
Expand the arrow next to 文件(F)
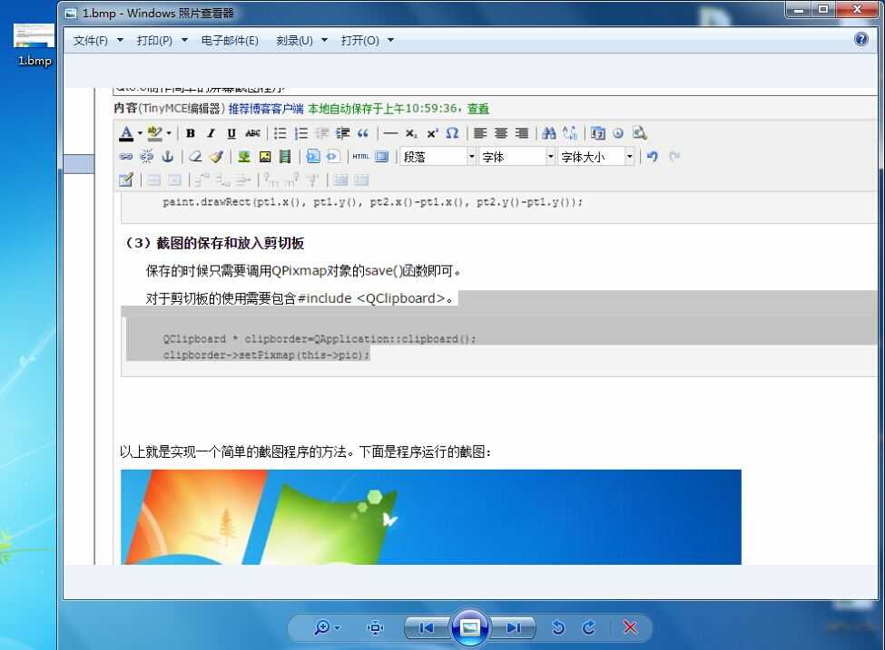click(120, 41)
